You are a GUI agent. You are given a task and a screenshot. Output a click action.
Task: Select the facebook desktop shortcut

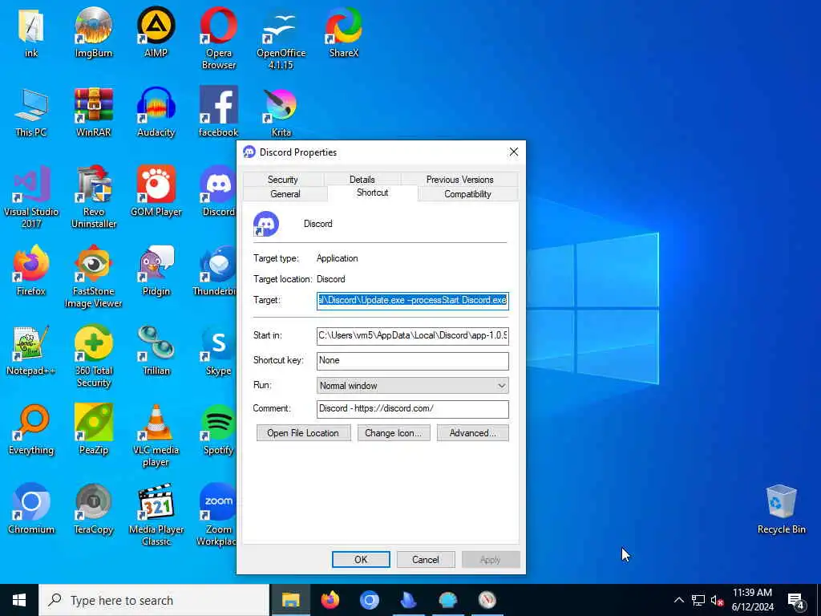(218, 111)
